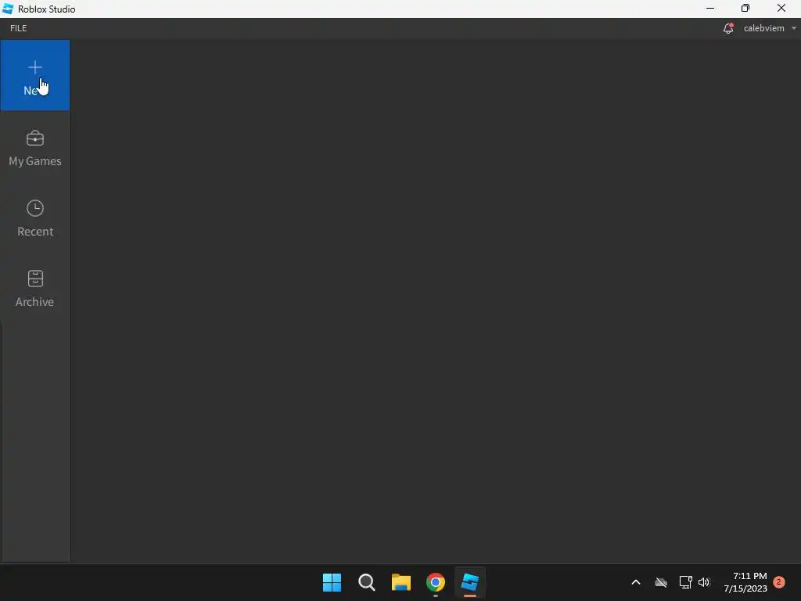Image resolution: width=801 pixels, height=601 pixels.
Task: Click the Roblox Studio taskbar icon
Action: 469,582
